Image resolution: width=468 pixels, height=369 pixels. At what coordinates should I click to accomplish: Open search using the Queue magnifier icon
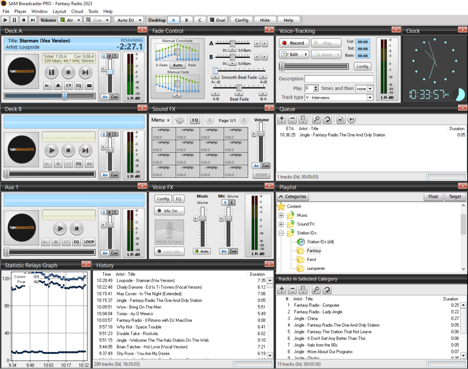pyautogui.click(x=316, y=119)
